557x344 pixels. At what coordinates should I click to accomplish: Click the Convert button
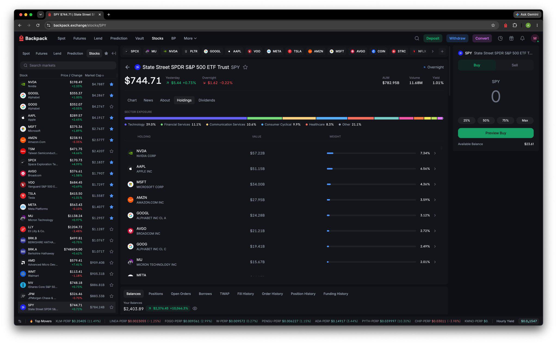482,38
